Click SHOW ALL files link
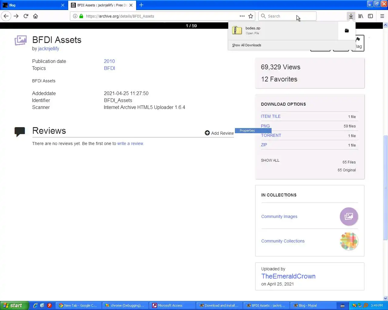Screen dimensions: 388x310 pos(270,160)
